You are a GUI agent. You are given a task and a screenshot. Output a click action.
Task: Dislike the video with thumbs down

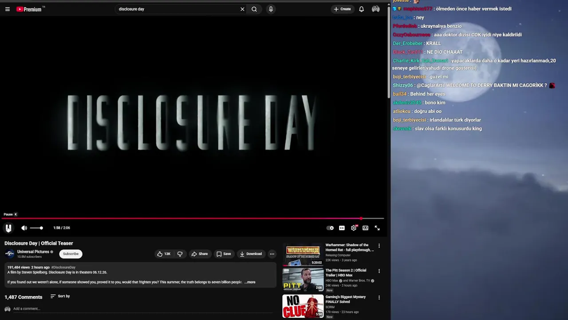tap(180, 254)
